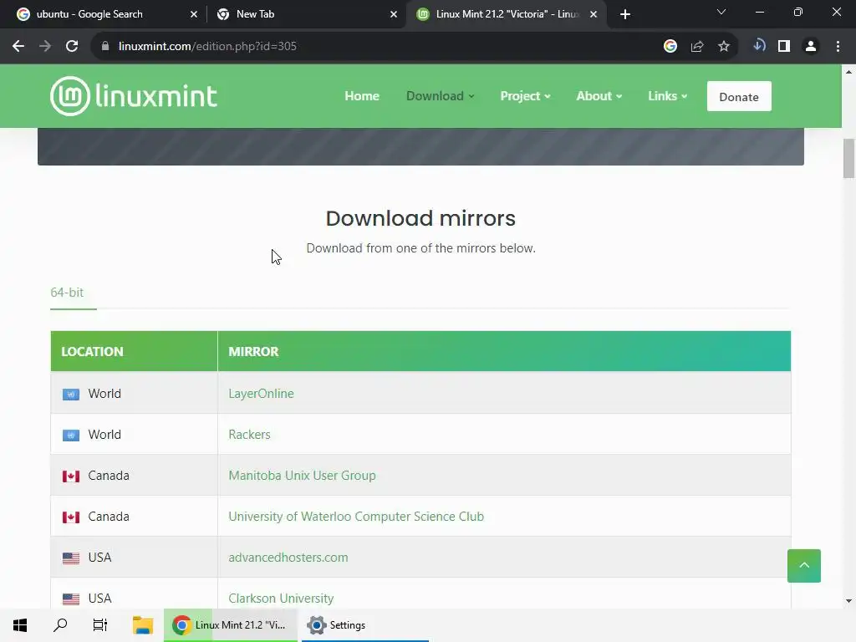Click USA location in Clarkson University row
Screen dimensions: 856x642
click(x=100, y=599)
